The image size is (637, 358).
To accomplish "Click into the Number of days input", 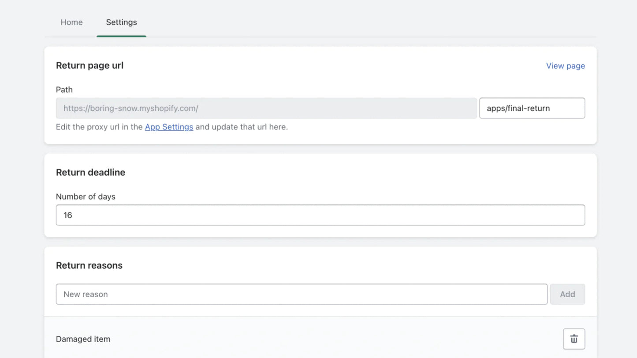I will click(320, 215).
